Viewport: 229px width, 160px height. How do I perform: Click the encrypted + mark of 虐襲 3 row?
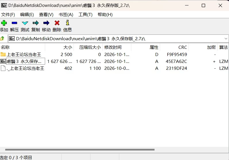pos(214,61)
